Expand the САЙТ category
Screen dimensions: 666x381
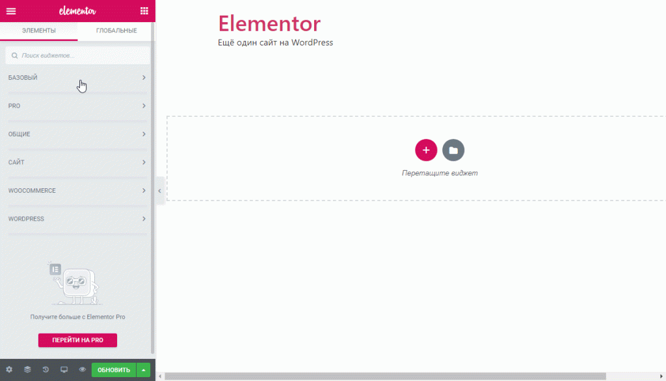point(77,162)
